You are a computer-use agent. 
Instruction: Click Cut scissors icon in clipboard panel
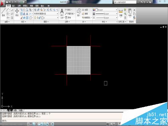[134, 10]
